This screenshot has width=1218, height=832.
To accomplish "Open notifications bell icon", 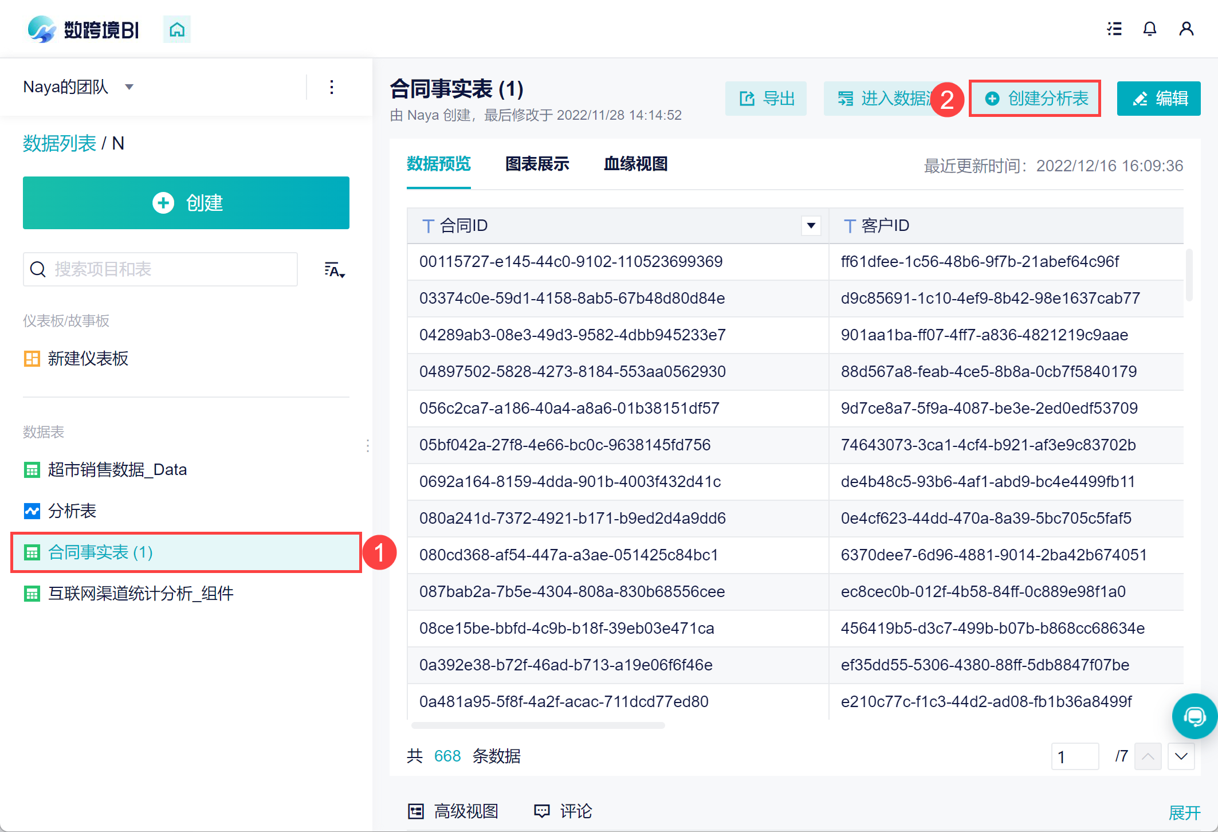I will (1149, 29).
